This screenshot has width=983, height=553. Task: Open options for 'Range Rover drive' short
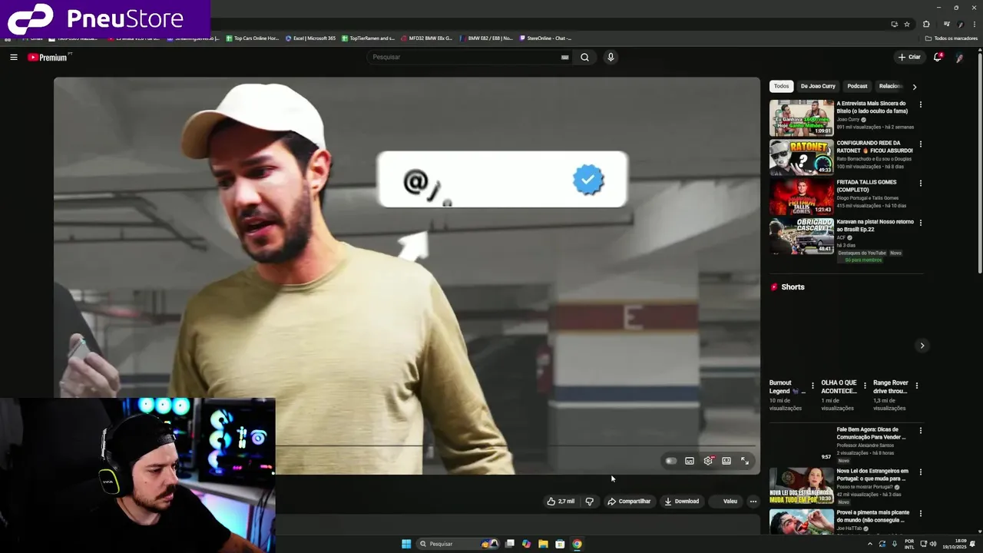tap(916, 386)
